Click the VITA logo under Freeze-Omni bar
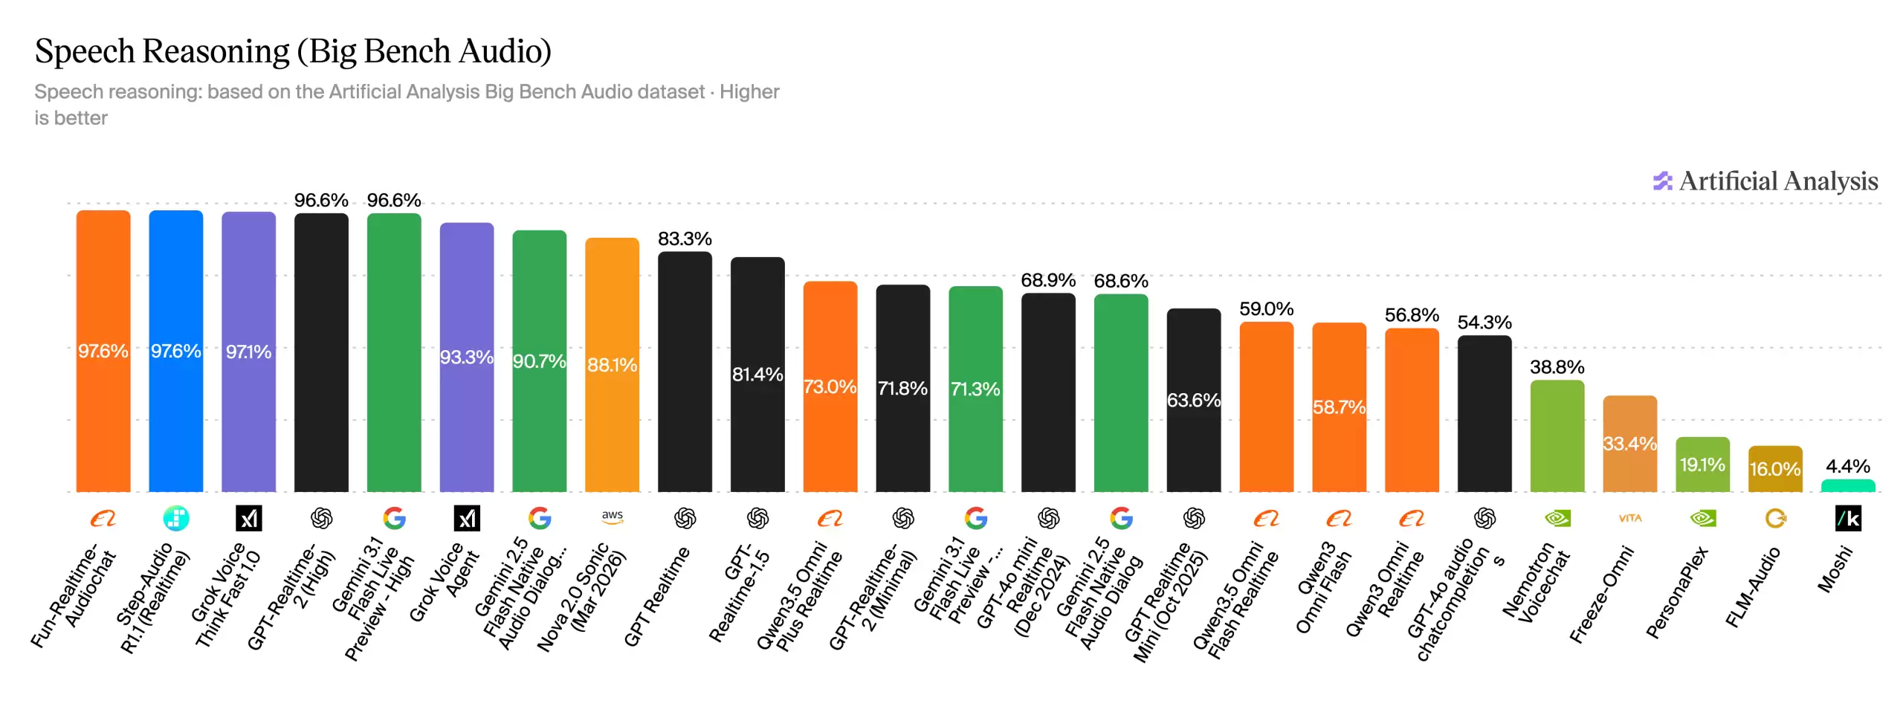The image size is (1903, 715). pos(1629,518)
